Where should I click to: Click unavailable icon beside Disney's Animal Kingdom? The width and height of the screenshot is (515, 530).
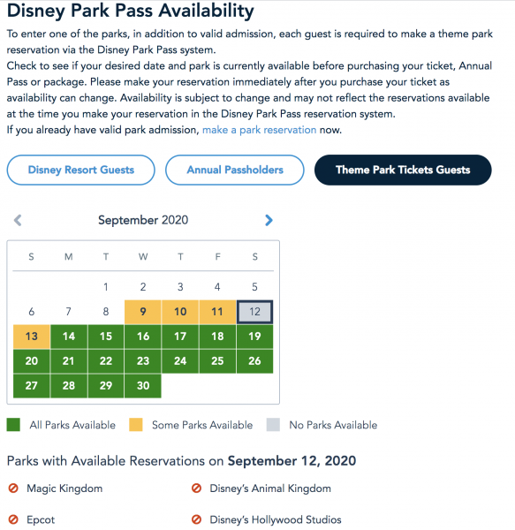click(x=196, y=488)
